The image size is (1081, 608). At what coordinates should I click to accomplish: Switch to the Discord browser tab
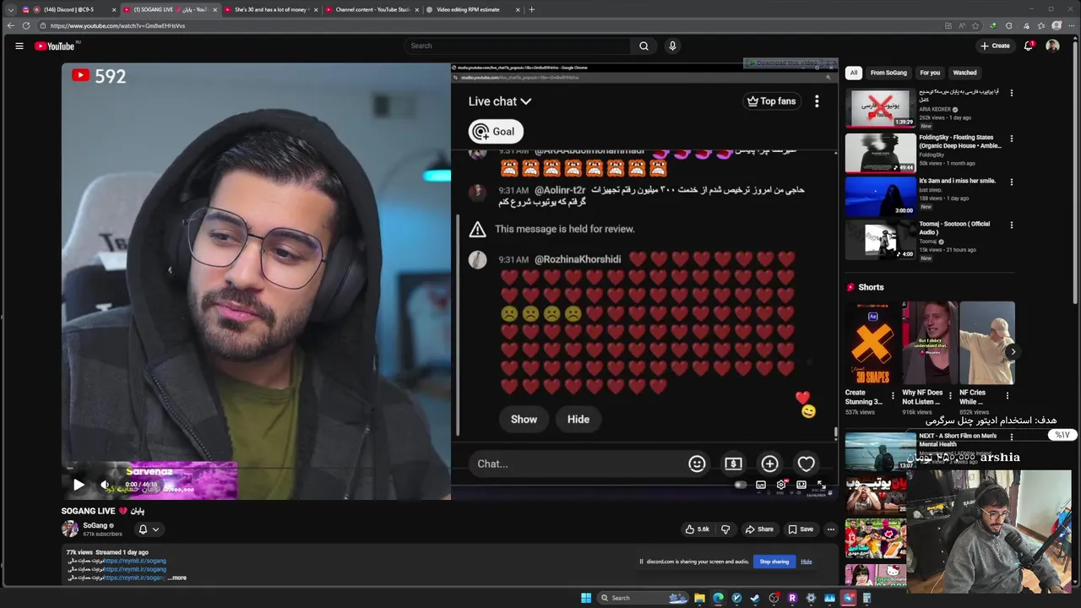click(x=68, y=9)
